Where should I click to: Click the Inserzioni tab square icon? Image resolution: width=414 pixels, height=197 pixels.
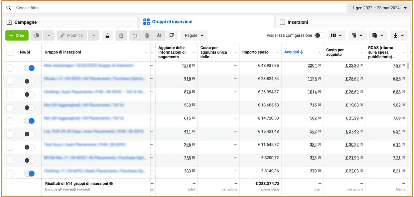point(282,22)
